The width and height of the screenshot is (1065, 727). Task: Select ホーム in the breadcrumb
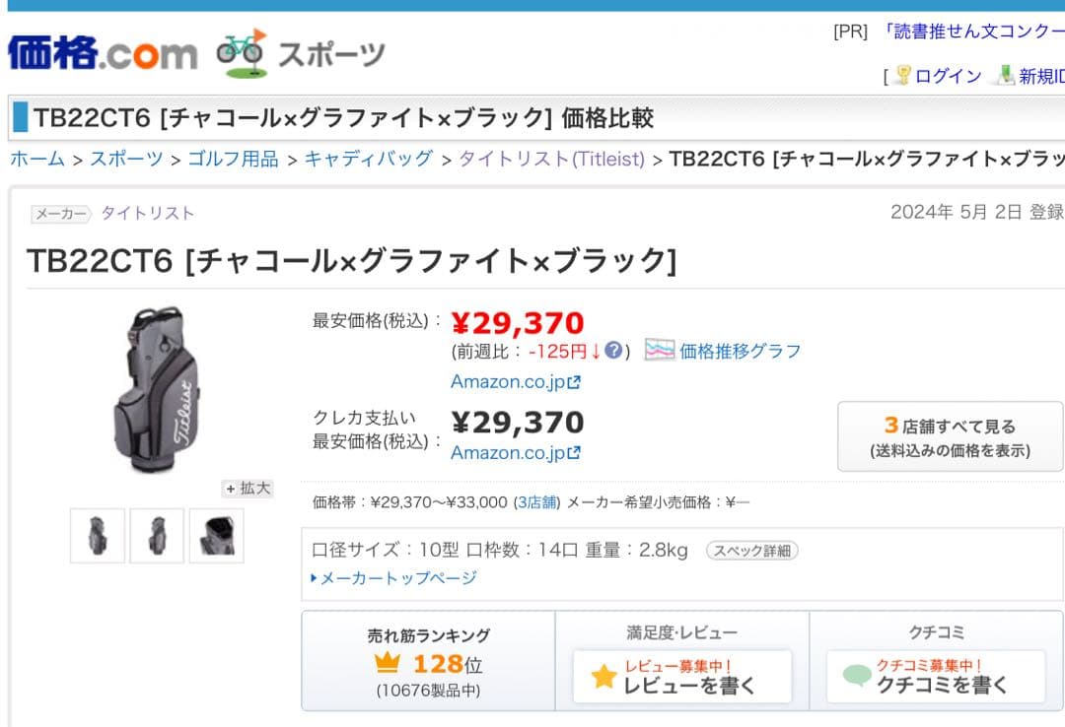pyautogui.click(x=36, y=158)
